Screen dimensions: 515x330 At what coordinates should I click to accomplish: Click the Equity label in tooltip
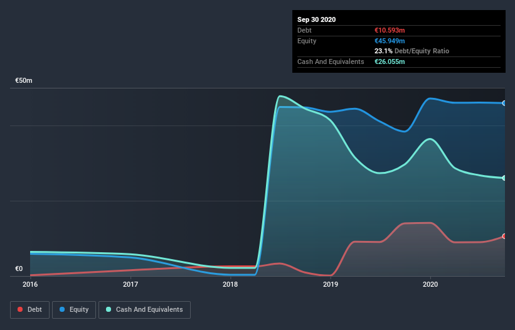(307, 41)
